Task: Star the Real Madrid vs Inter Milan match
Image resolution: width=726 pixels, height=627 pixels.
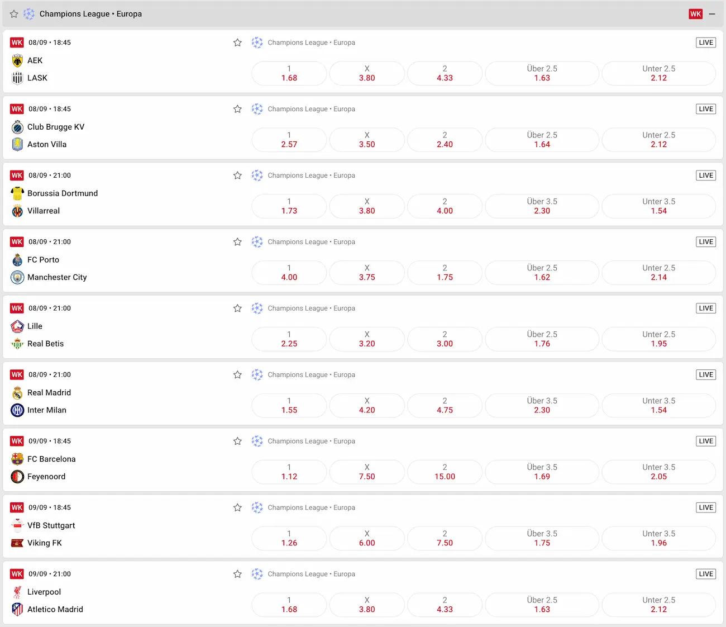Action: pos(237,374)
